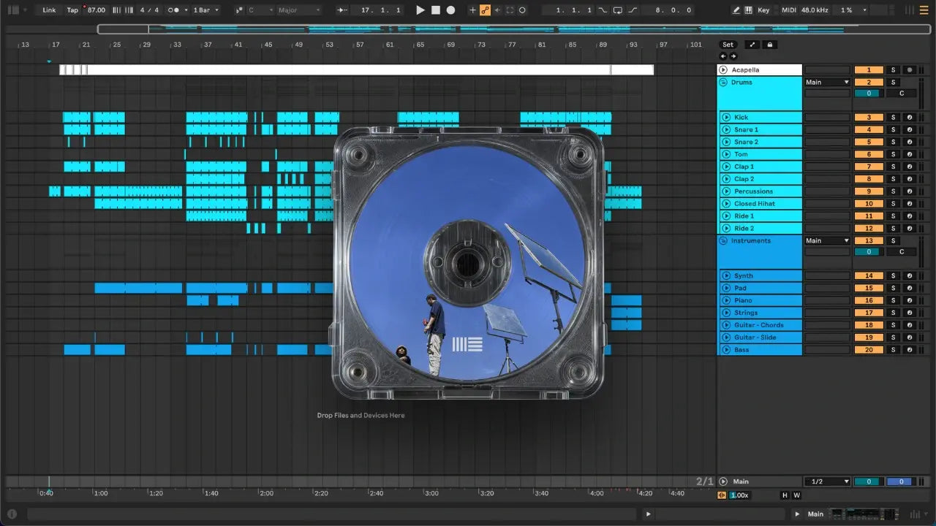
Task: Open the 1 Bar quantization dropdown
Action: point(205,10)
